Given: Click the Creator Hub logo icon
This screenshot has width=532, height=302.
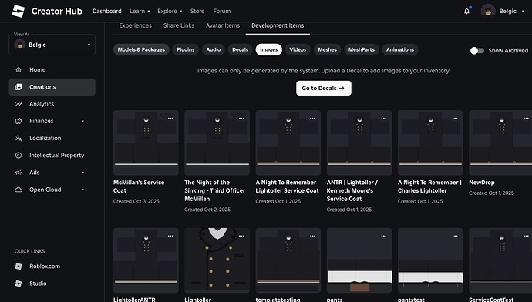Looking at the screenshot, I should click(19, 12).
